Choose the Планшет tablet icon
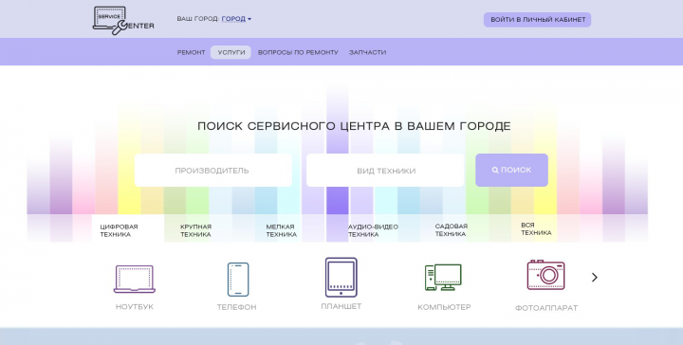 pos(341,277)
